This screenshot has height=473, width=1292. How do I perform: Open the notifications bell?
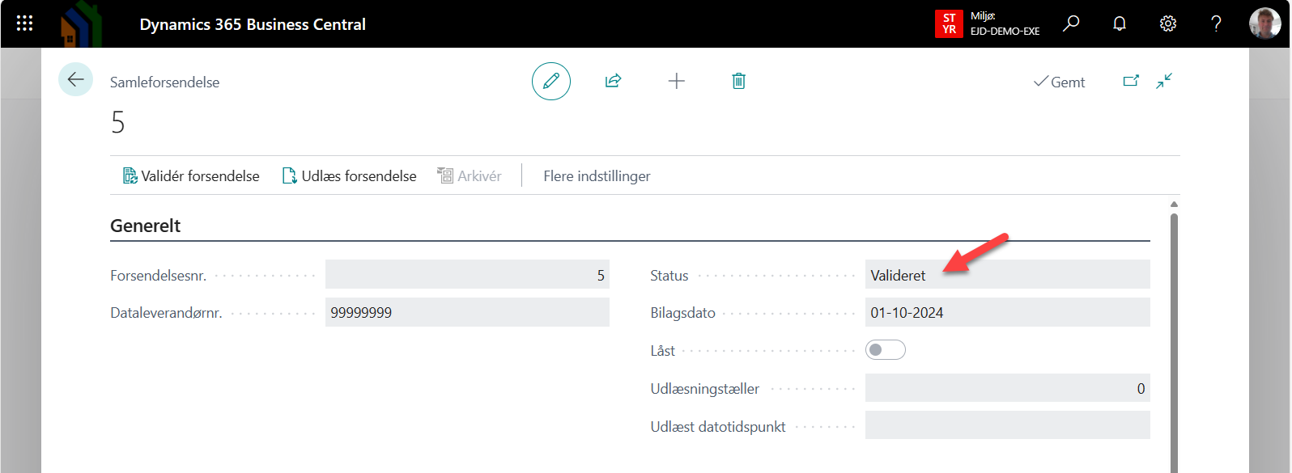[1120, 23]
